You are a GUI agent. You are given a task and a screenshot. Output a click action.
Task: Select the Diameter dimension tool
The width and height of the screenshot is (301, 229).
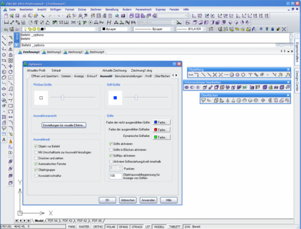pyautogui.click(x=42, y=23)
